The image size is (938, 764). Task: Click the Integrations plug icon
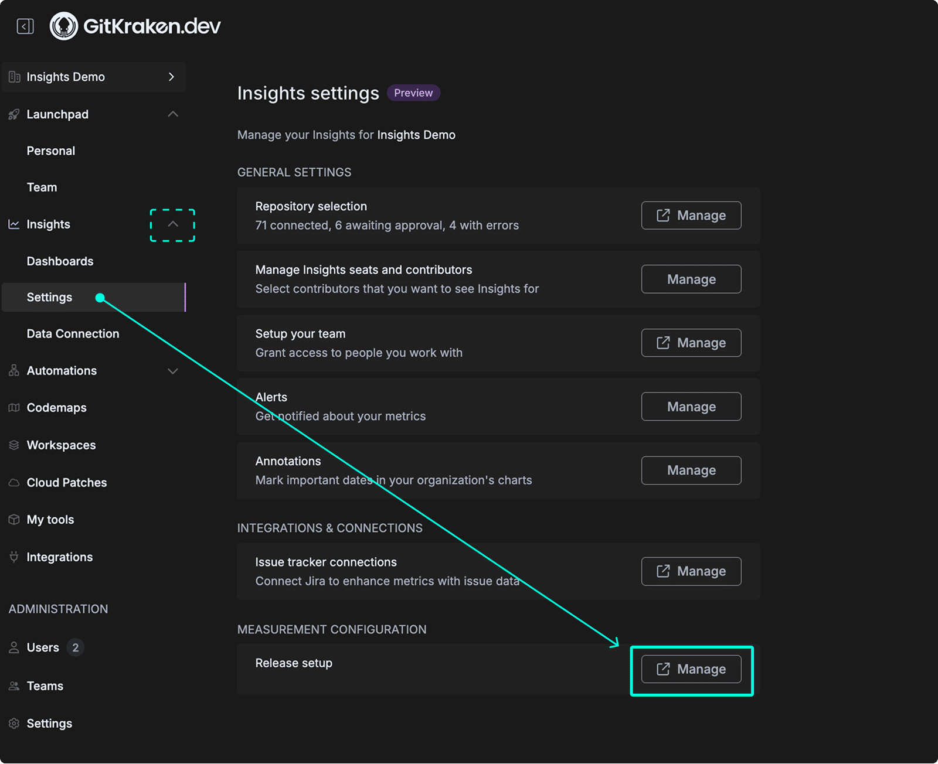(x=13, y=557)
